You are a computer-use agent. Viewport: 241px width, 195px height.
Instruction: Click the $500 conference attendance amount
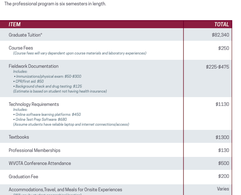pyautogui.click(x=223, y=163)
